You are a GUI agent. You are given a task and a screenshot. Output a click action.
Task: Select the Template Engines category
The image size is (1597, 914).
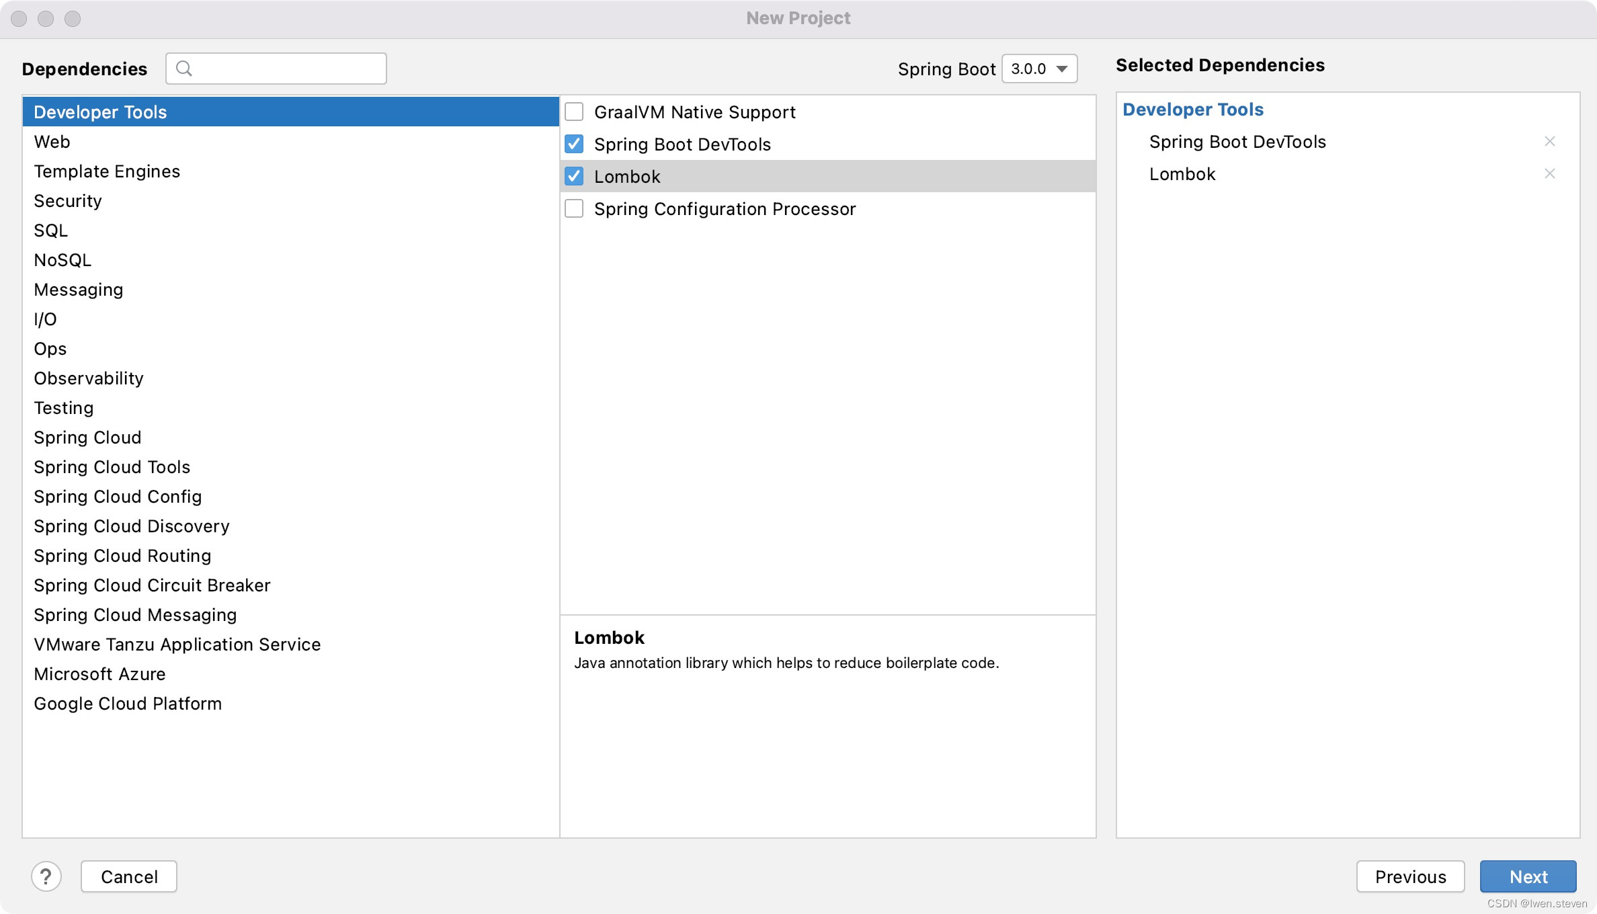(291, 171)
